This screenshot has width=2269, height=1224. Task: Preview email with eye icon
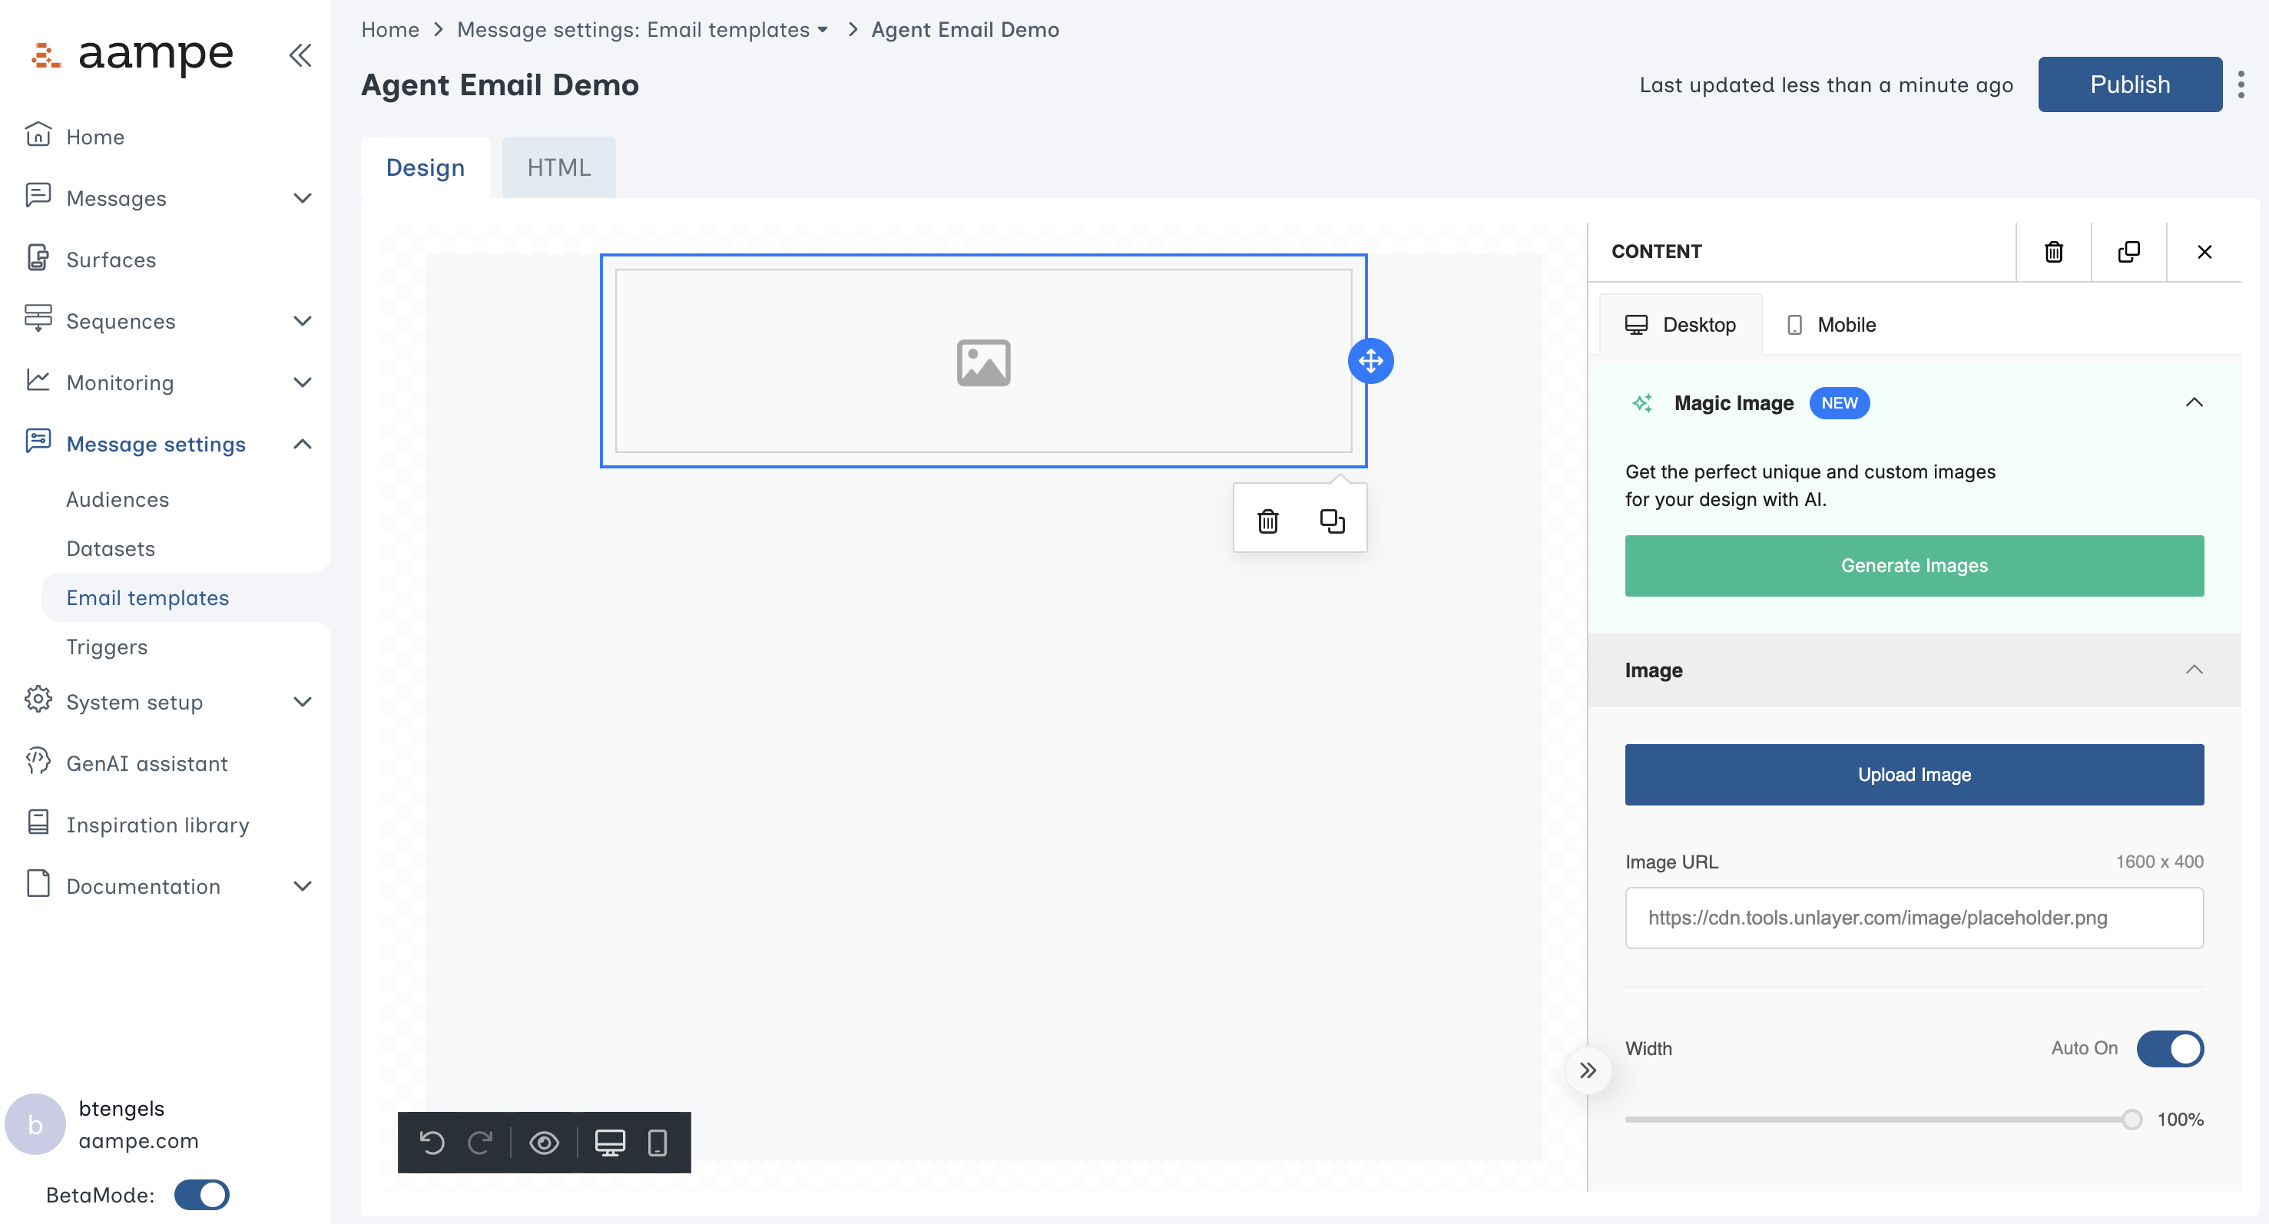tap(545, 1143)
